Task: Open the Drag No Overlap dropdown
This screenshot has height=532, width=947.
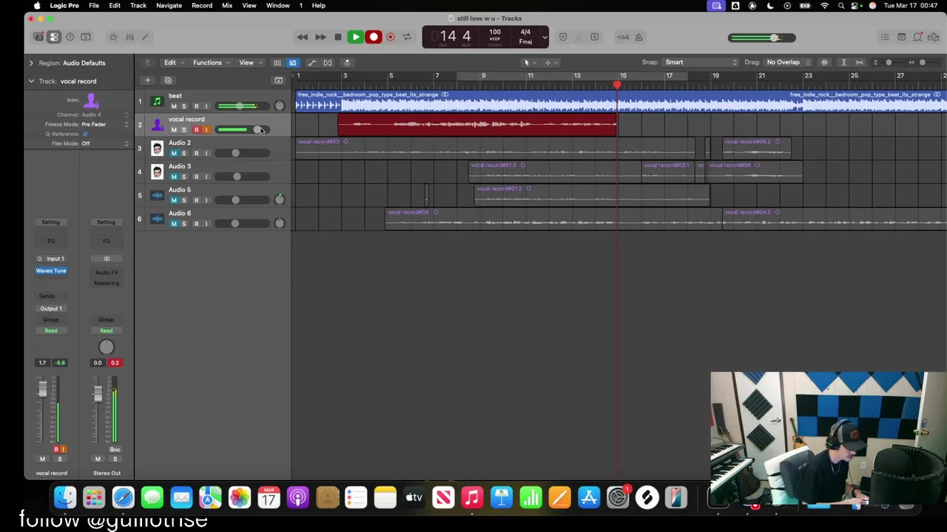Action: [x=787, y=63]
